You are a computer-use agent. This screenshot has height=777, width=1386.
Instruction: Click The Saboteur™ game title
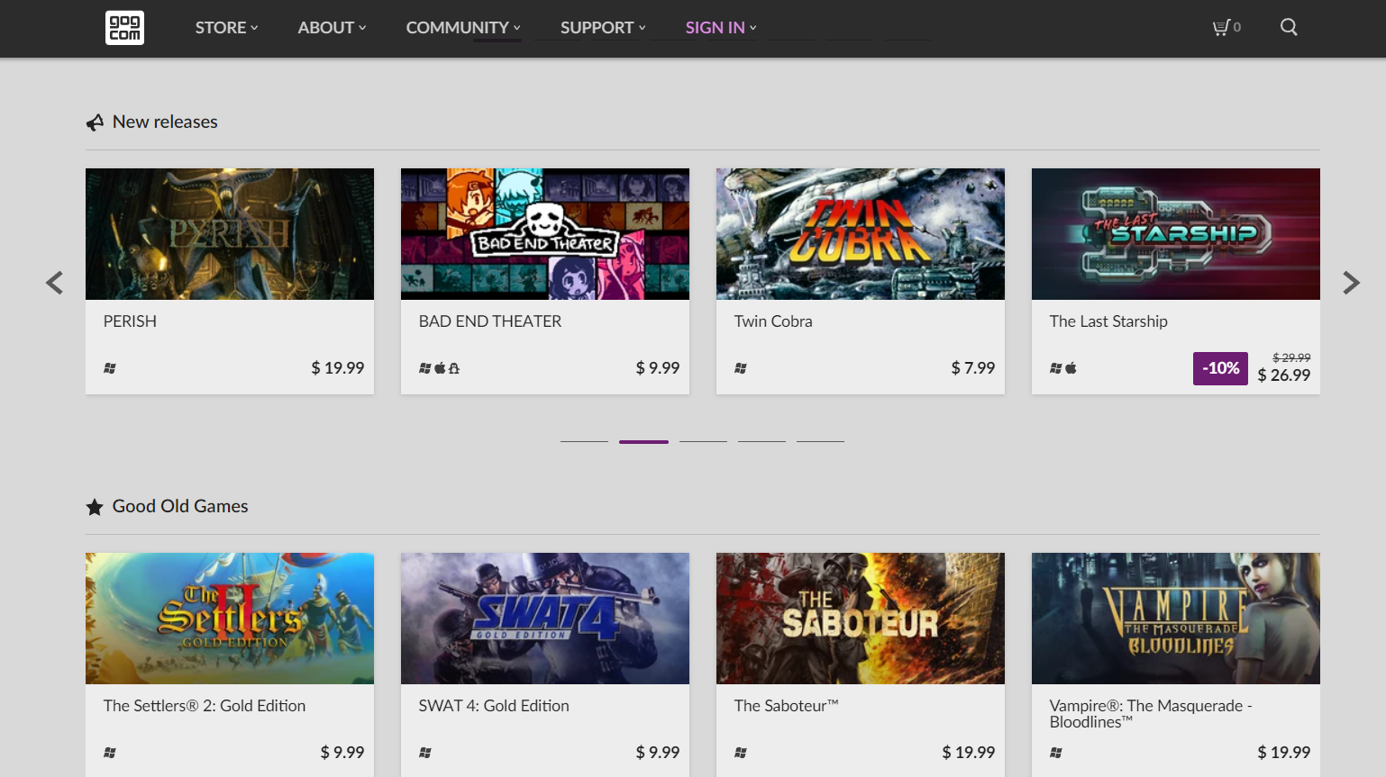pos(787,706)
